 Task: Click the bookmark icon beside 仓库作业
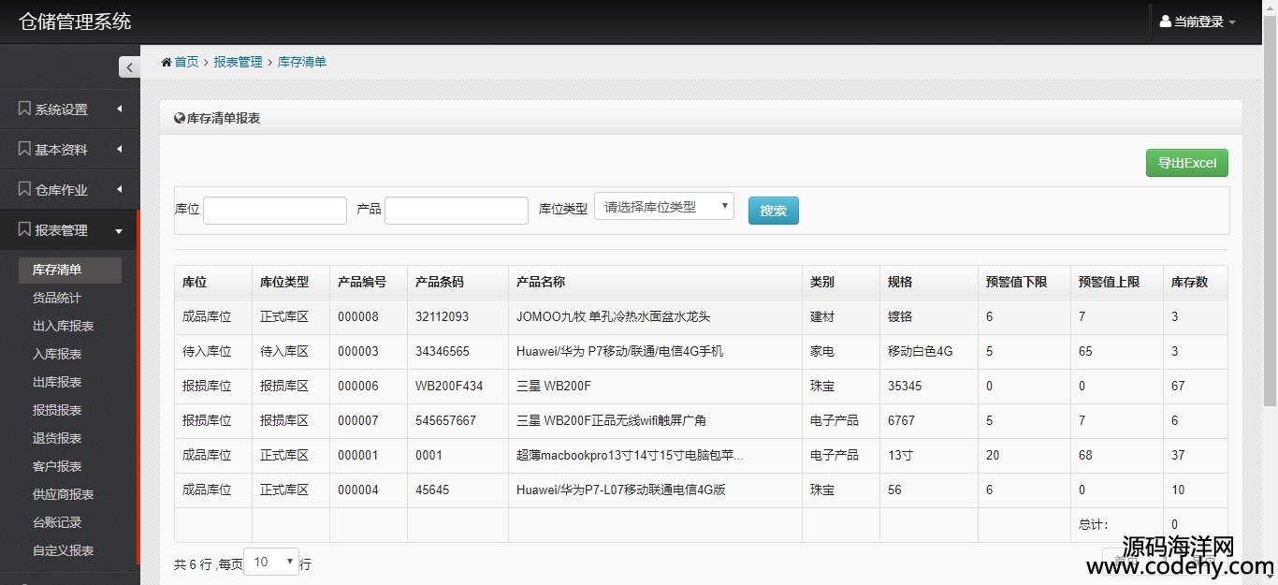tap(24, 189)
